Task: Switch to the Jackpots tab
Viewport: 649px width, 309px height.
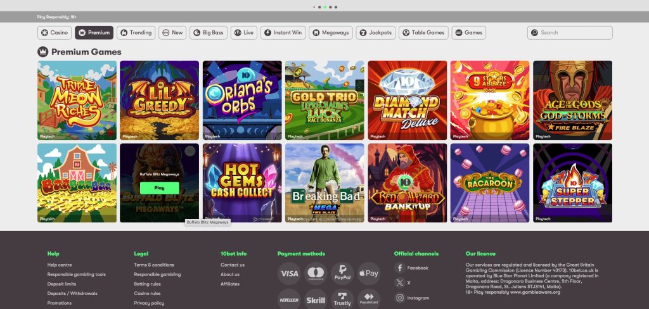Action: tap(375, 33)
